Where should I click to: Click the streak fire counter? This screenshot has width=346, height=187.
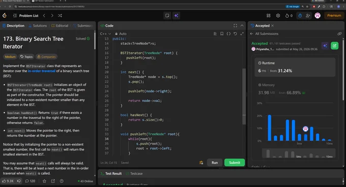(x=289, y=16)
